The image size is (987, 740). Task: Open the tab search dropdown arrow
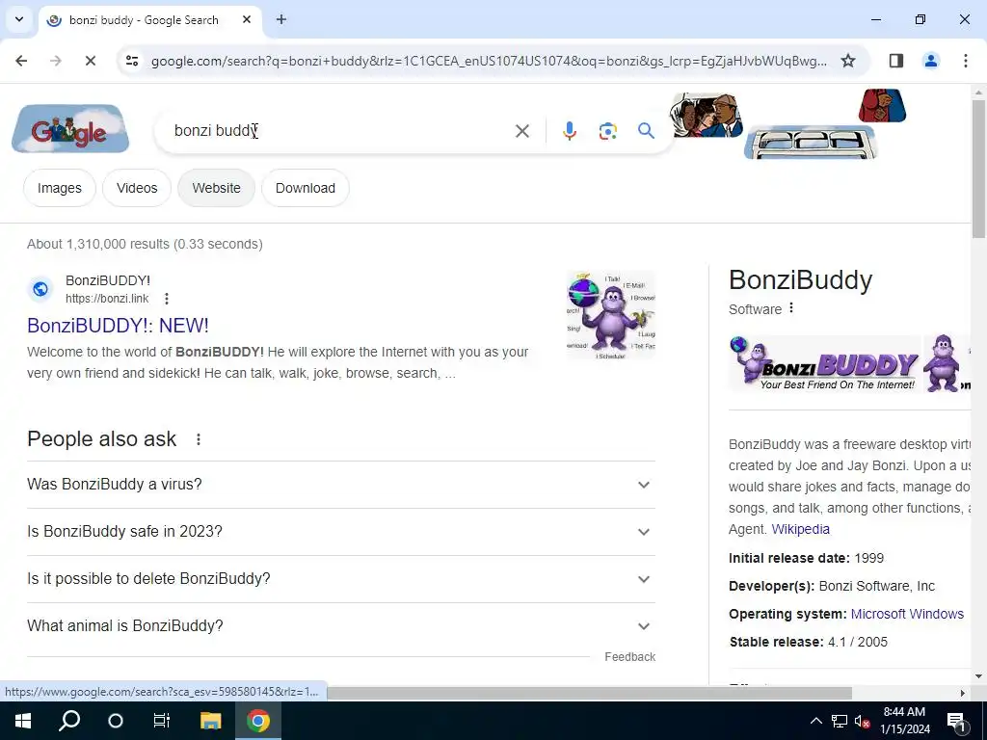[x=19, y=19]
